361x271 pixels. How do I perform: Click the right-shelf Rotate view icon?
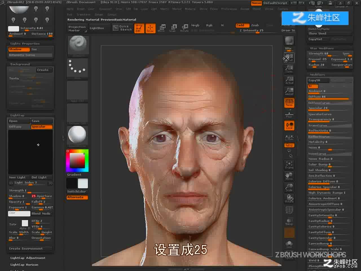[x=289, y=198]
